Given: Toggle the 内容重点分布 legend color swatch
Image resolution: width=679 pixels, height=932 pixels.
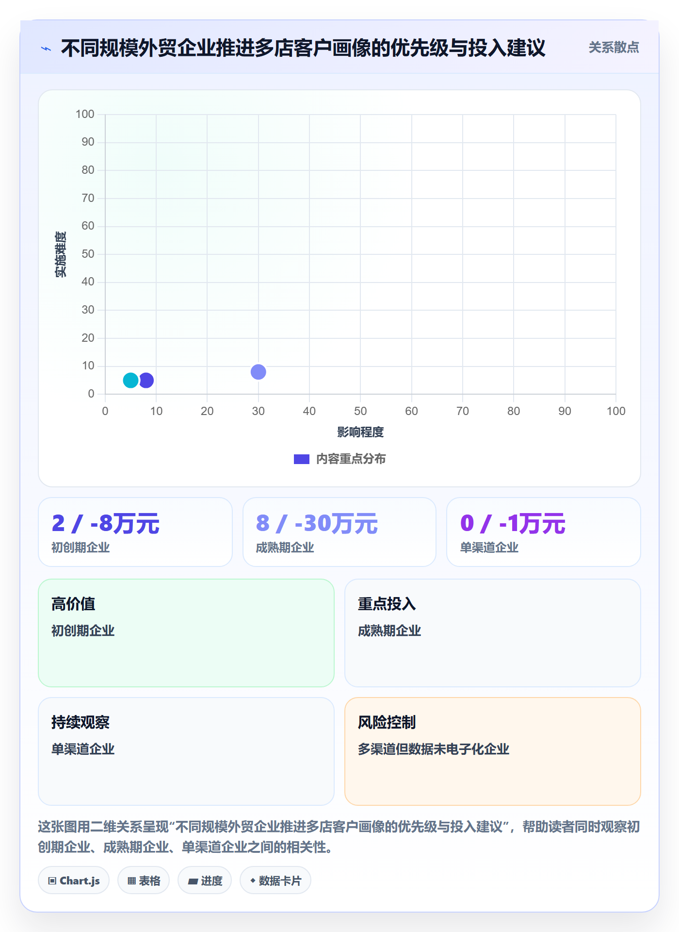Looking at the screenshot, I should (x=302, y=459).
